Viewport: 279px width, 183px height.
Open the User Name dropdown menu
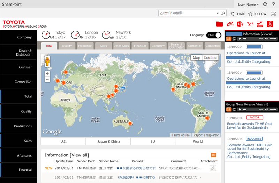(x=248, y=5)
